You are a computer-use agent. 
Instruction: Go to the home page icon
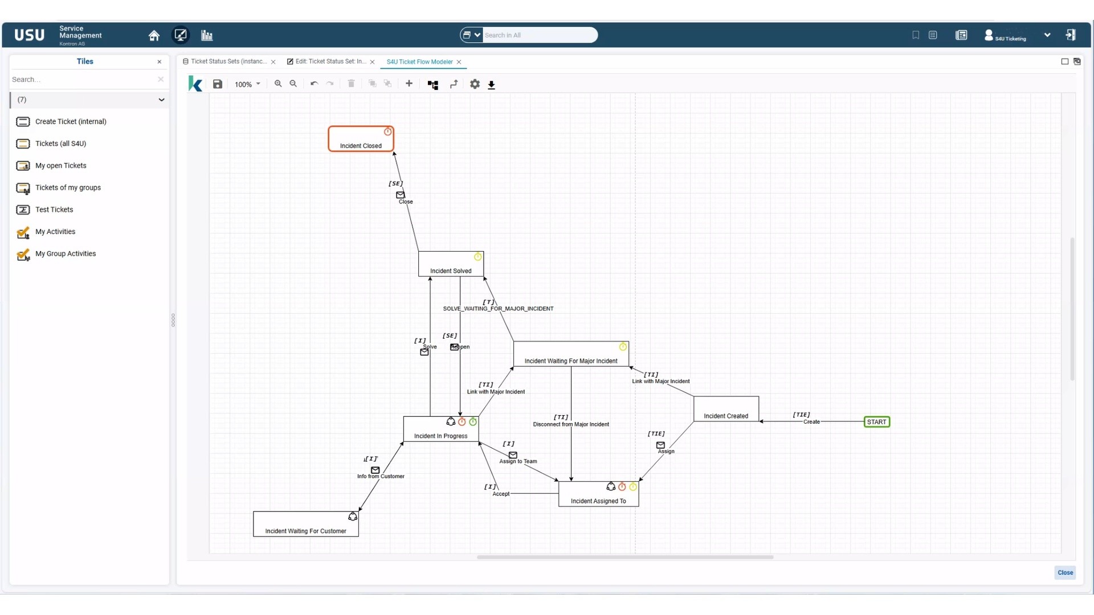point(154,35)
